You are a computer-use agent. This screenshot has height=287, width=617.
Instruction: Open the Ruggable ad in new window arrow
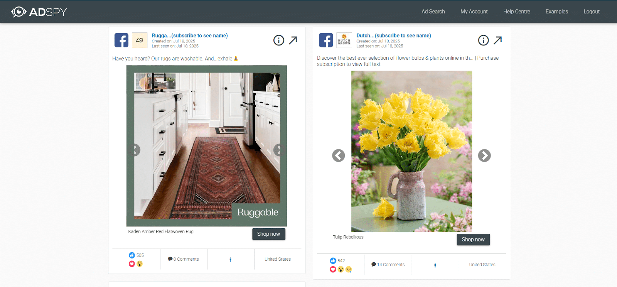(x=293, y=40)
